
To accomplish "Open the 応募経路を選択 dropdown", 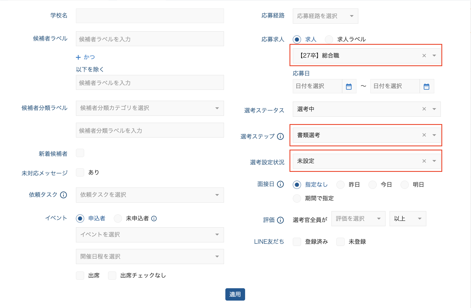I will pyautogui.click(x=325, y=16).
